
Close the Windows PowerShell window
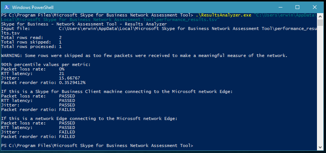[x=315, y=7]
